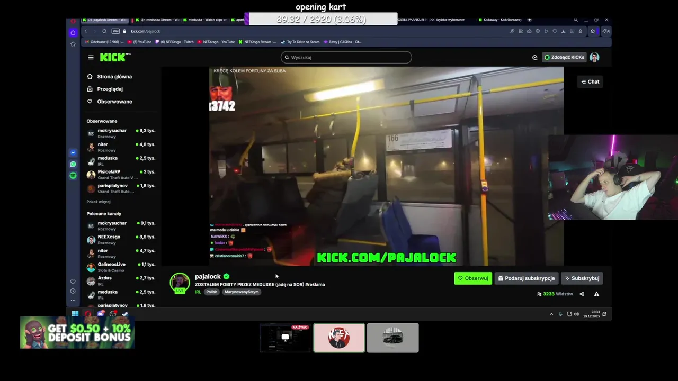Open Opera sidebar history clock icon

(73, 291)
